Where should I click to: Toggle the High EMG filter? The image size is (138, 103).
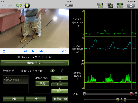[x=60, y=78]
